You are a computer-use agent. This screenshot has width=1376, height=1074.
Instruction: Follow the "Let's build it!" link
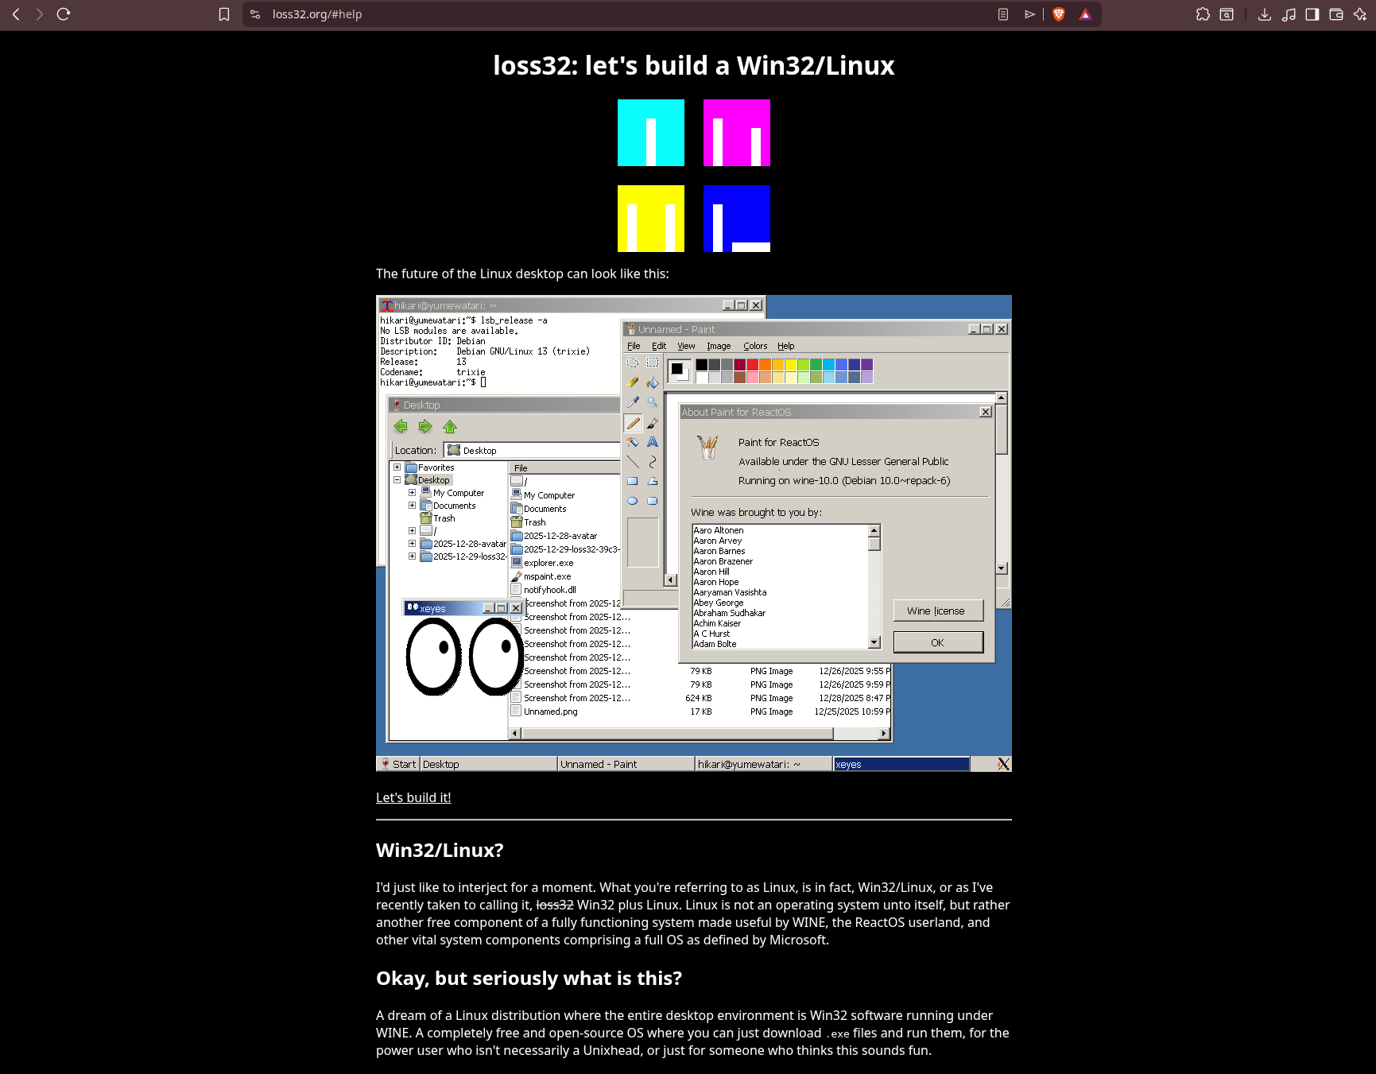pyautogui.click(x=413, y=797)
